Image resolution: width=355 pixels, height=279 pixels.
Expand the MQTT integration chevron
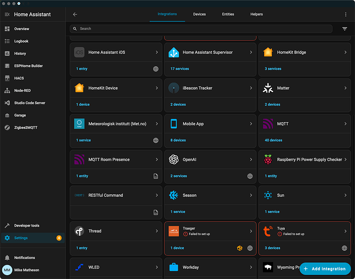pyautogui.click(x=346, y=124)
